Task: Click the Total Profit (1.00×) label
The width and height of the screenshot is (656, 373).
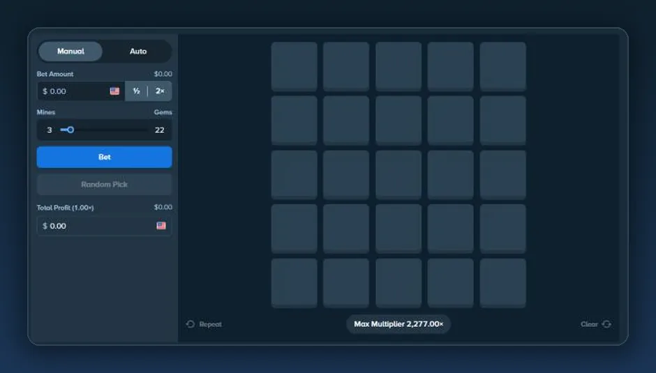Action: (x=66, y=207)
